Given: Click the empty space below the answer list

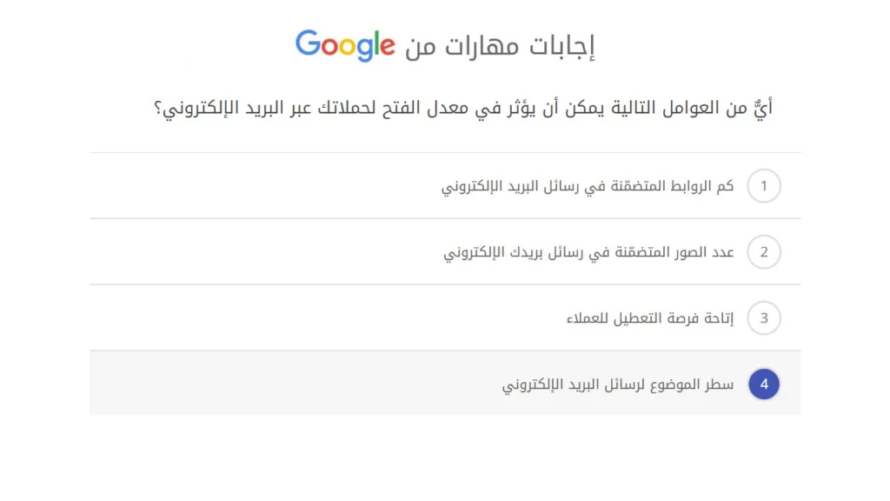Looking at the screenshot, I should coord(445,461).
